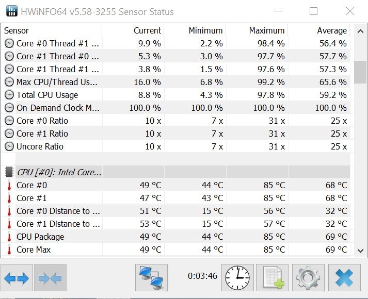The height and width of the screenshot is (299, 368).
Task: Select the Core #1 Thread #1 row label
Action: (x=58, y=69)
